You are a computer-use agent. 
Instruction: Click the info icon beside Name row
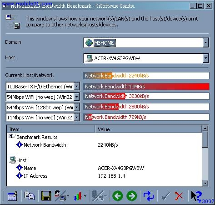[x=20, y=168]
